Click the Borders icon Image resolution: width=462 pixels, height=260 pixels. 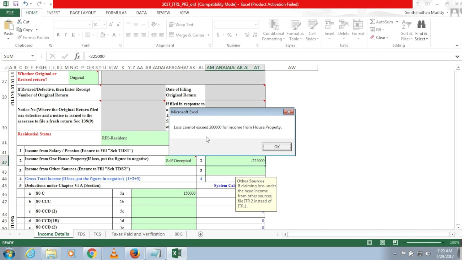point(88,35)
